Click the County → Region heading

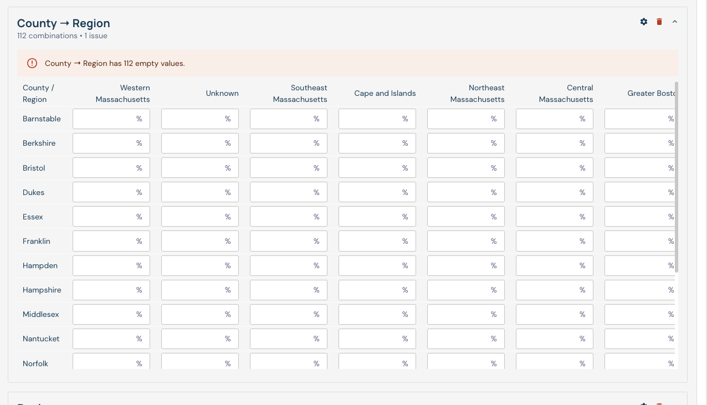(x=64, y=23)
